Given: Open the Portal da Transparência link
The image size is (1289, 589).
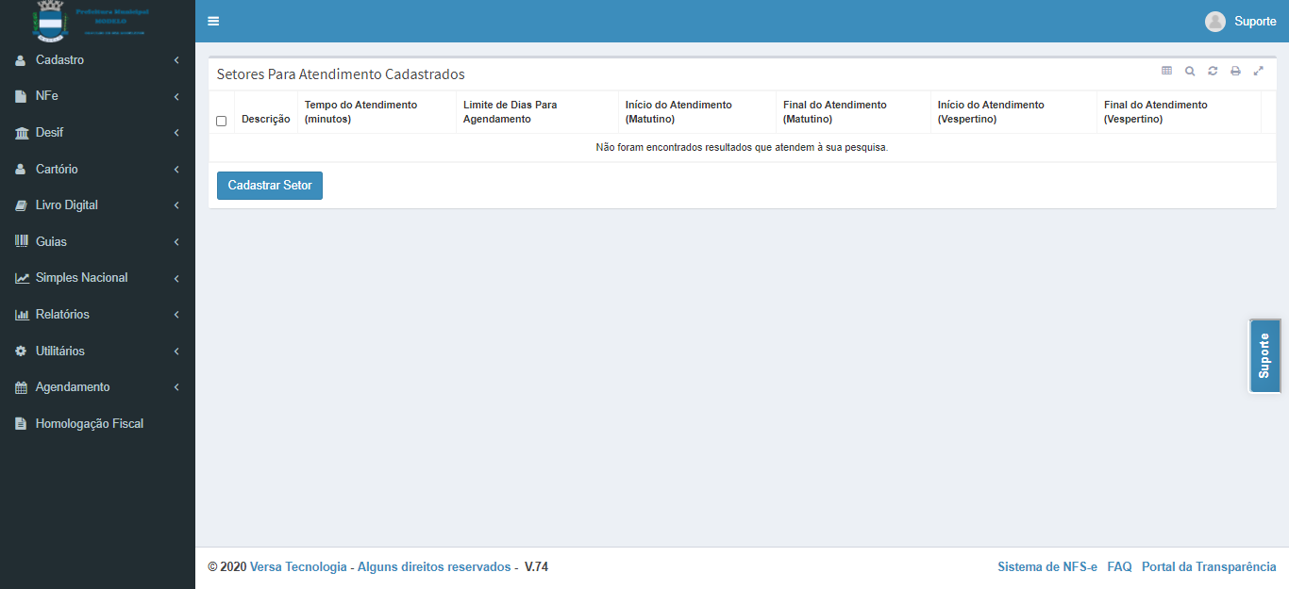Looking at the screenshot, I should pos(1208,567).
